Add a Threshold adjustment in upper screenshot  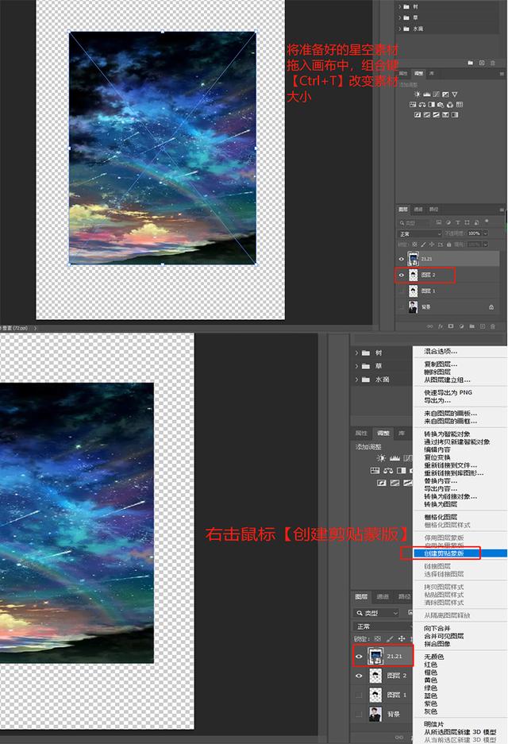pos(437,115)
